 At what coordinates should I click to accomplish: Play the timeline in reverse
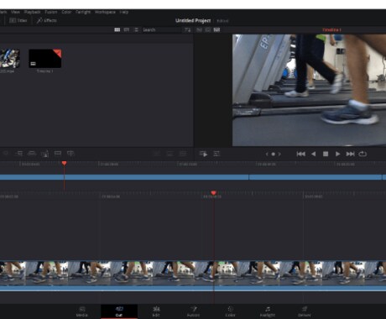314,154
